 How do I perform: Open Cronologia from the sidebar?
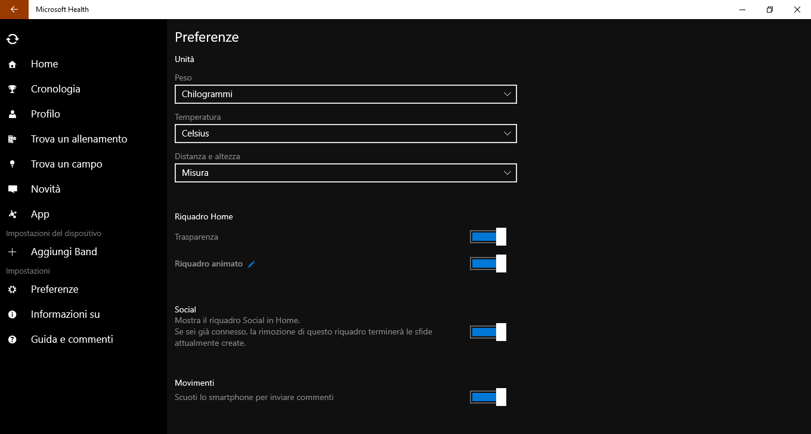(x=83, y=89)
